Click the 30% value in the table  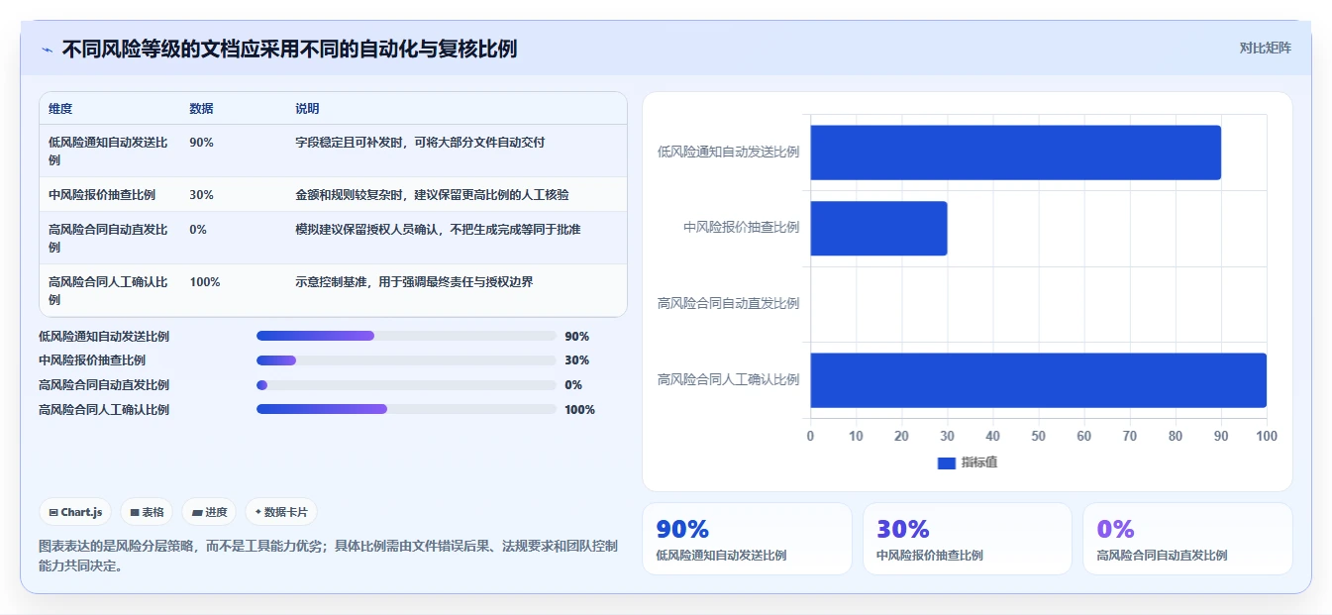[201, 195]
